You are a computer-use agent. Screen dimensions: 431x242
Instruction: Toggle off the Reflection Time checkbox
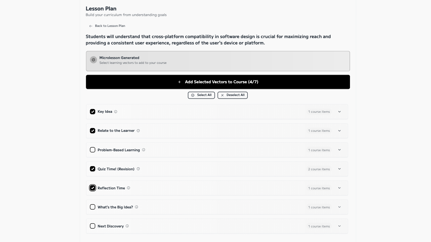(93, 188)
